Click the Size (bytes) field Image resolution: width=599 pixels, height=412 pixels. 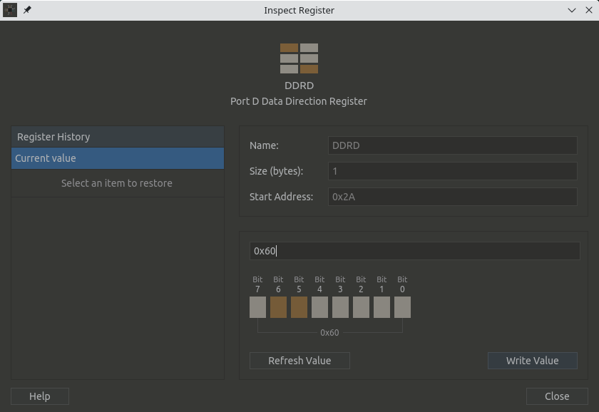453,171
